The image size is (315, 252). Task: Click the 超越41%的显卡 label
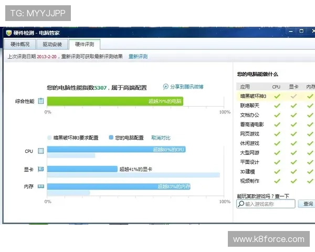(x=135, y=169)
